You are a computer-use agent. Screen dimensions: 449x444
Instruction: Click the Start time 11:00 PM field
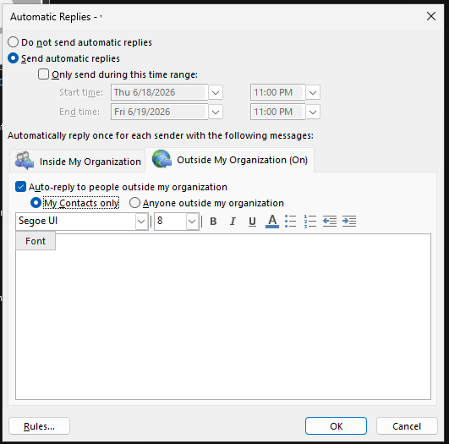(x=277, y=92)
